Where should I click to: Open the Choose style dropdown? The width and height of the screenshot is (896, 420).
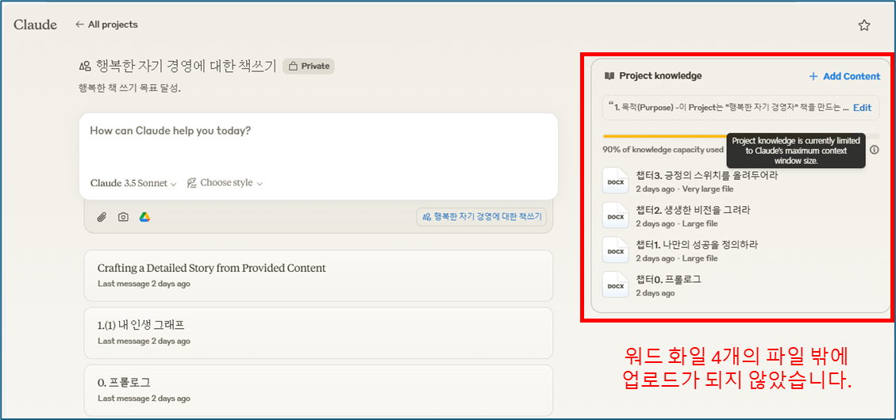tap(225, 183)
